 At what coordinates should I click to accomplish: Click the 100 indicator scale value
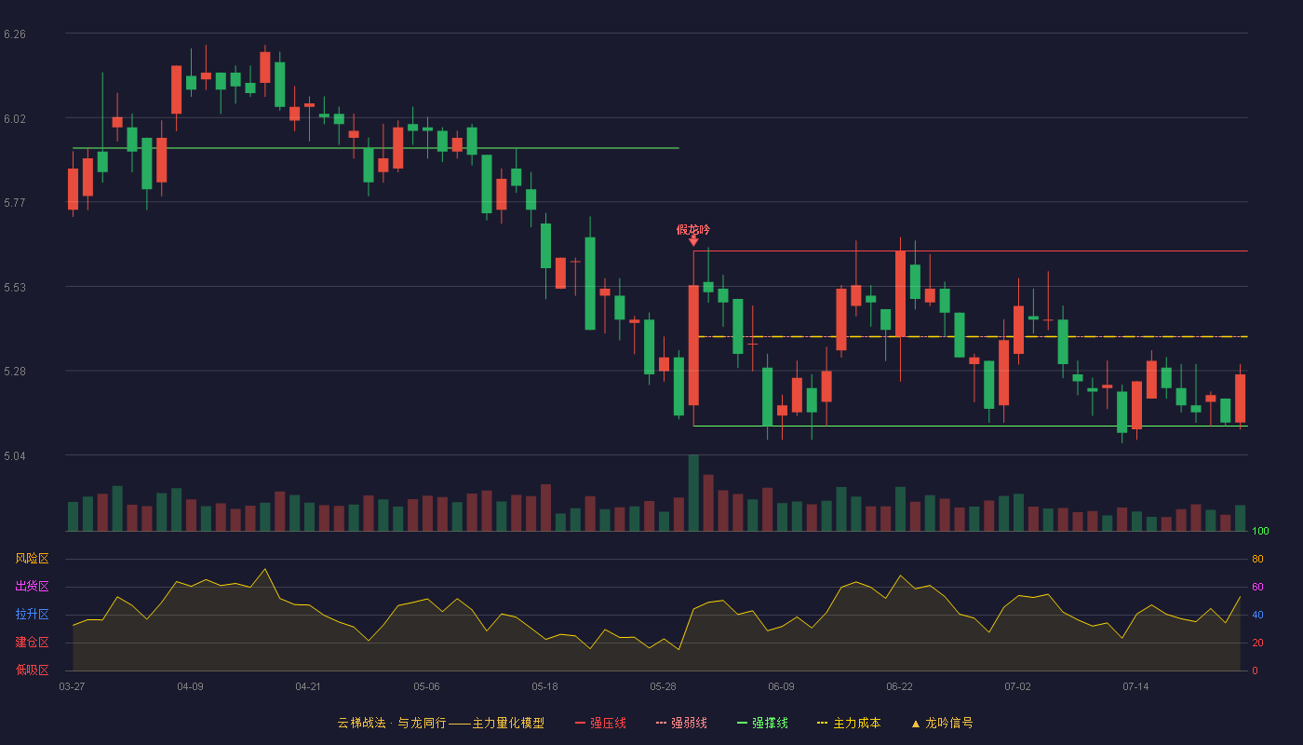tap(1260, 532)
